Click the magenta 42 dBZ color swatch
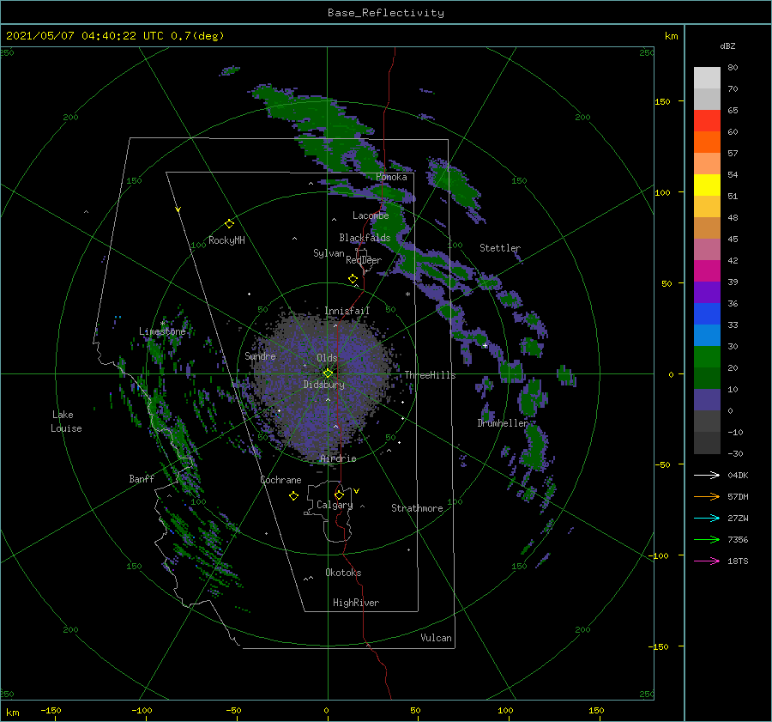772x722 pixels. 707,271
